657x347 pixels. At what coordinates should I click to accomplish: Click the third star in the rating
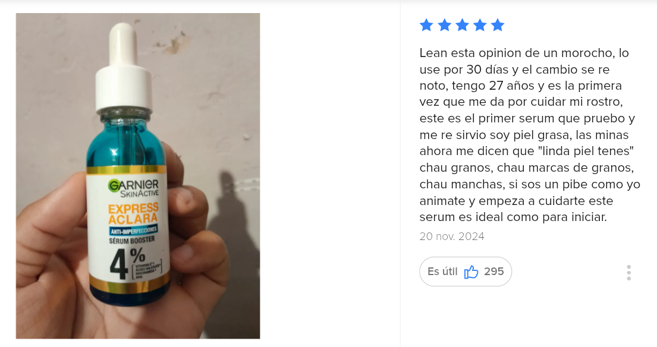click(x=462, y=25)
